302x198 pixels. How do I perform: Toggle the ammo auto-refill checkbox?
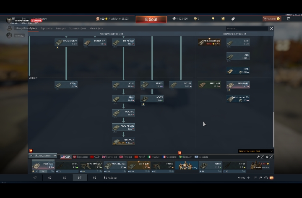coord(271,157)
